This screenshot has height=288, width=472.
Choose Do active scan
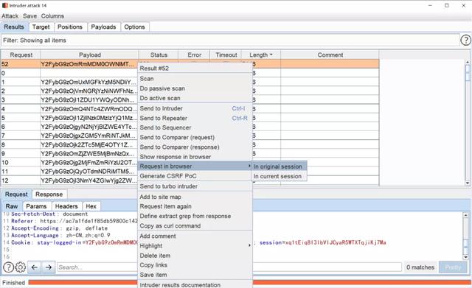195,98
